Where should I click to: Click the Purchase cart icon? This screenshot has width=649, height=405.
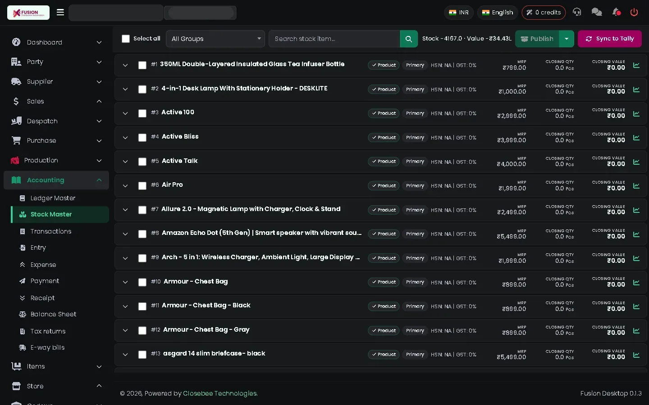point(16,140)
